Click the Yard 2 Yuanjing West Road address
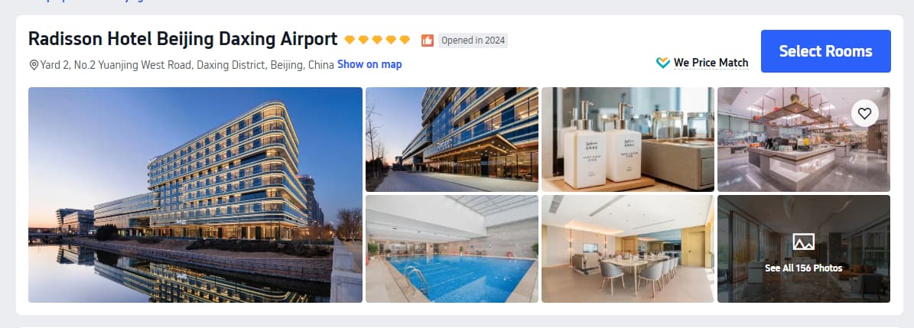The width and height of the screenshot is (914, 328). pyautogui.click(x=187, y=65)
